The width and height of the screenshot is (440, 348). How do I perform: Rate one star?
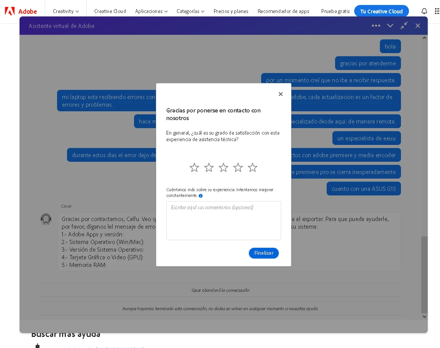(194, 167)
